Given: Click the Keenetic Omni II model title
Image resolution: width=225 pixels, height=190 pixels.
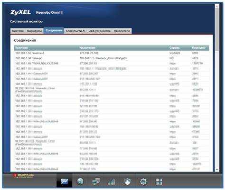Looking at the screenshot, I should click(x=49, y=12).
